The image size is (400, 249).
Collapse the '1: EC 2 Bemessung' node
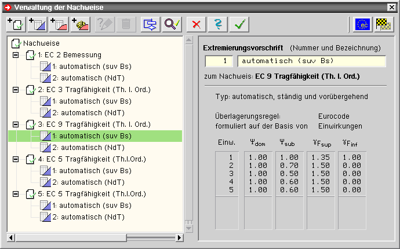point(15,55)
